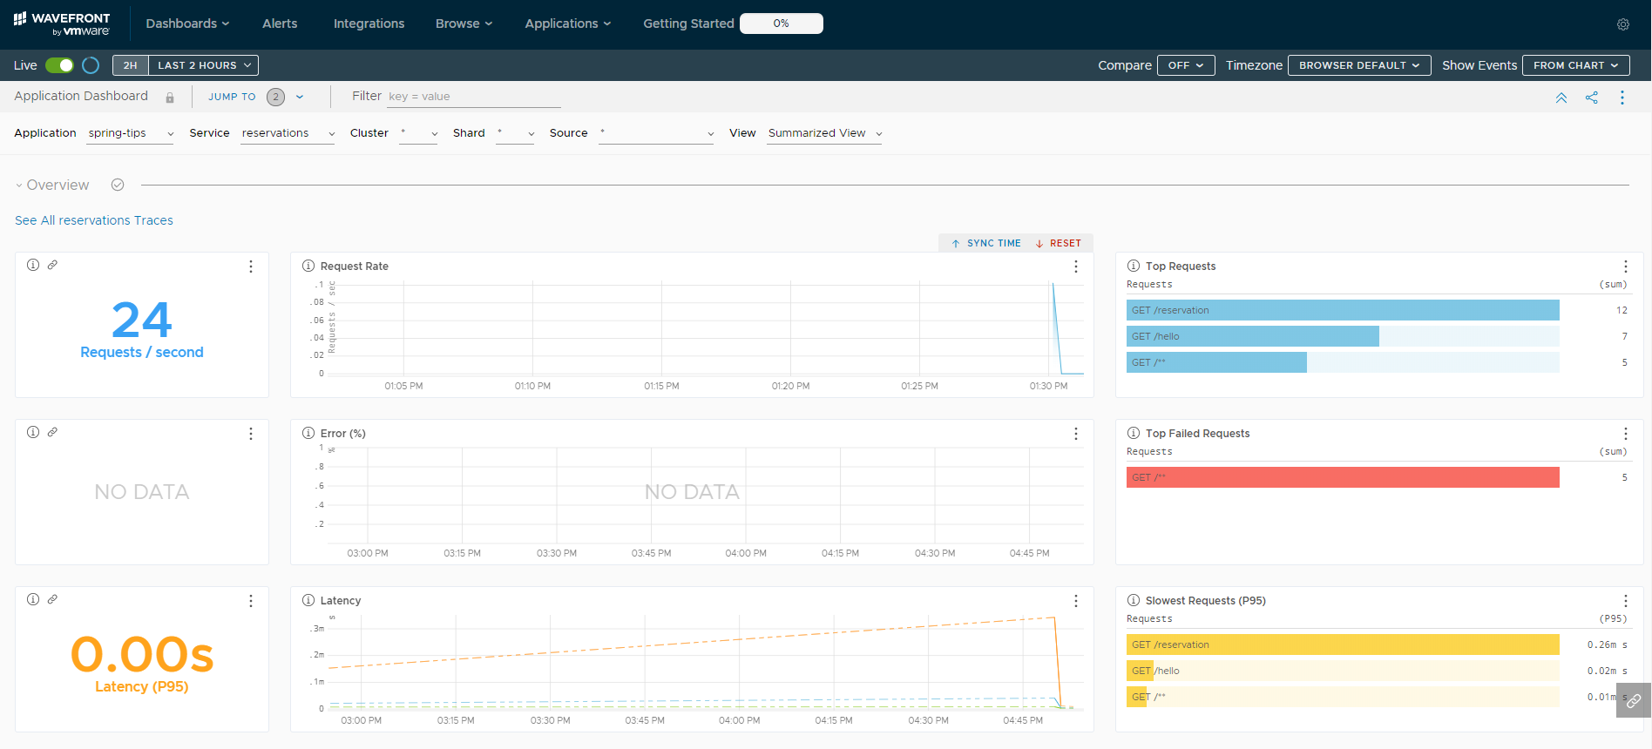This screenshot has height=749, width=1652.
Task: Go to the Alerts page
Action: tap(280, 24)
